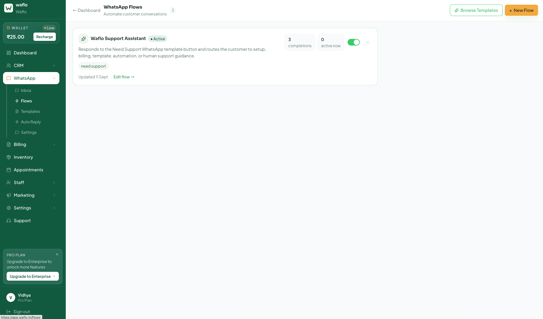Click the Appointments calendar icon
Image resolution: width=543 pixels, height=319 pixels.
(9, 170)
